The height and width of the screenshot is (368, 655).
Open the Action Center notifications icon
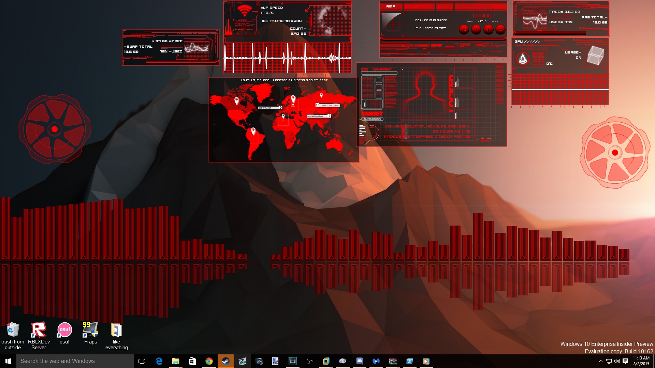pos(625,361)
